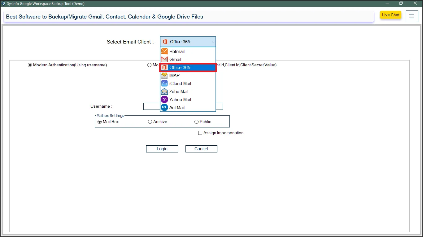Close the Sysinfo Backup Tool window
This screenshot has height=237, width=423.
tap(415, 3)
